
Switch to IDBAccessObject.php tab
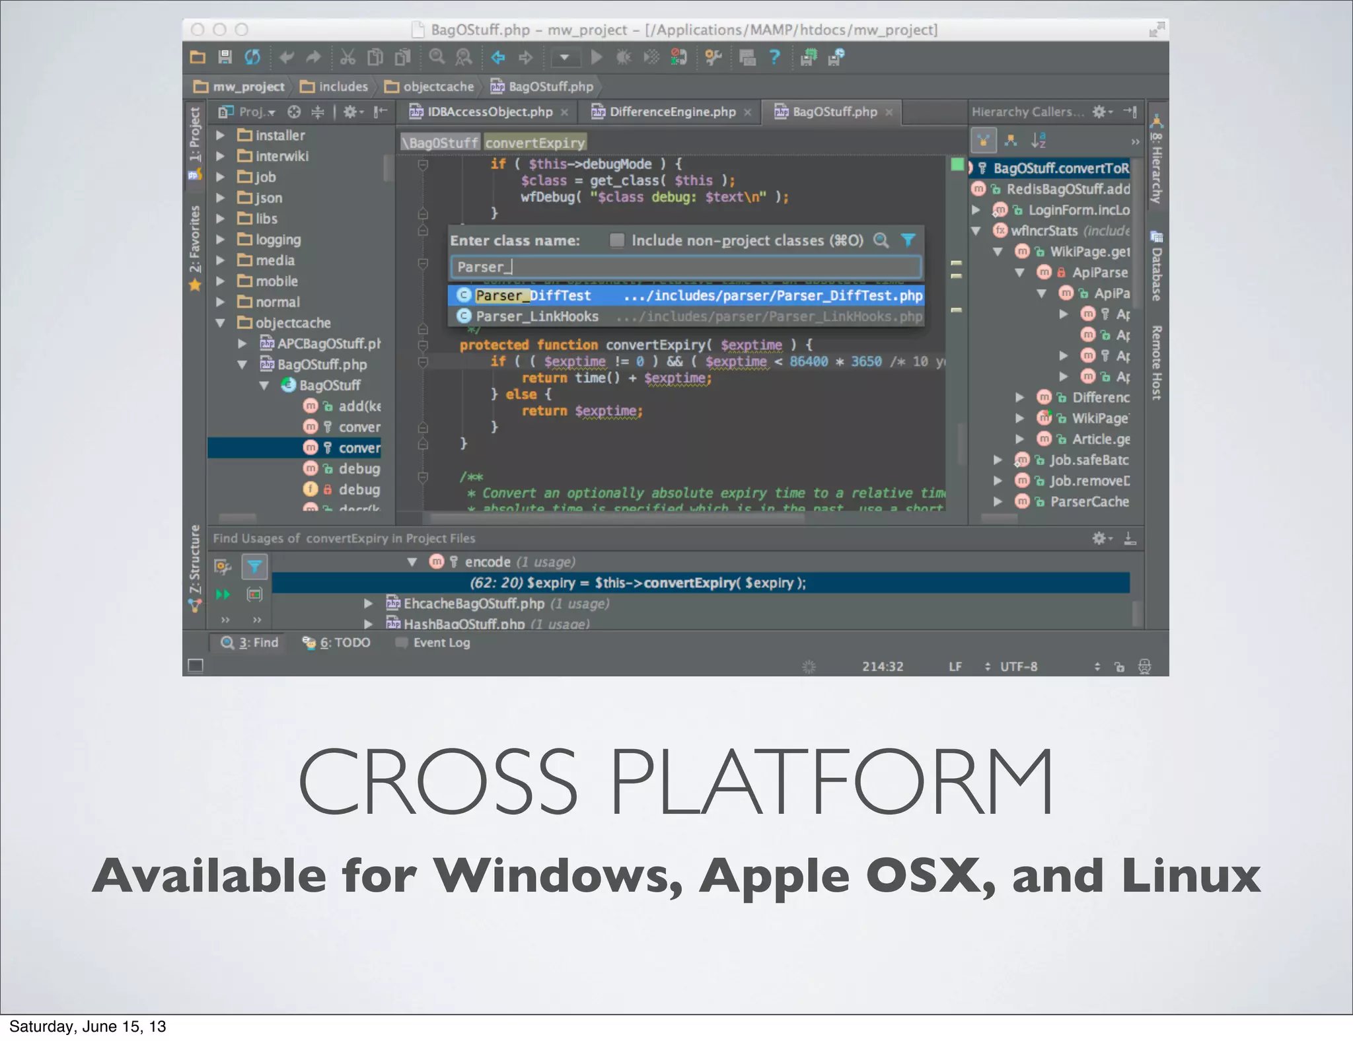pos(489,112)
